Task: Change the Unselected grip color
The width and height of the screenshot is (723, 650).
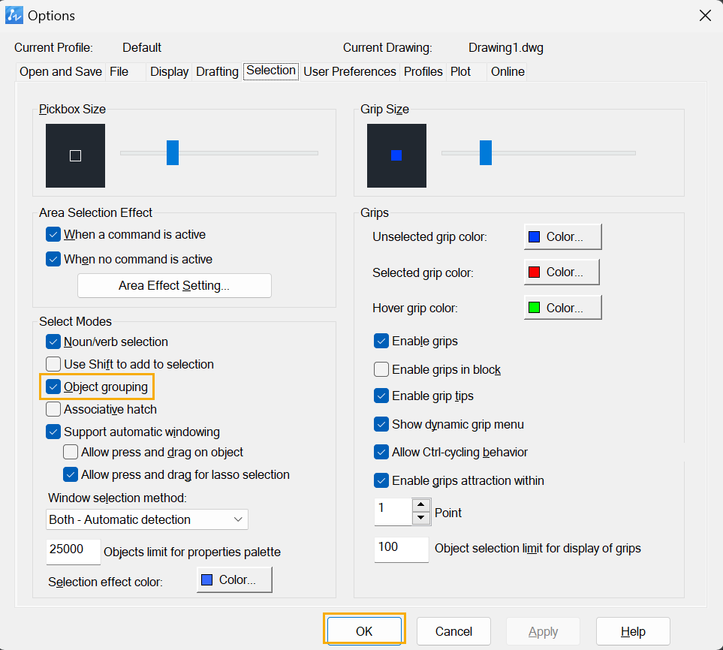Action: coord(562,236)
